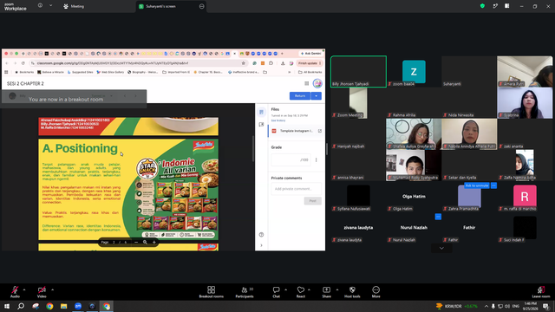
Task: Start video with the Video button
Action: [42, 292]
